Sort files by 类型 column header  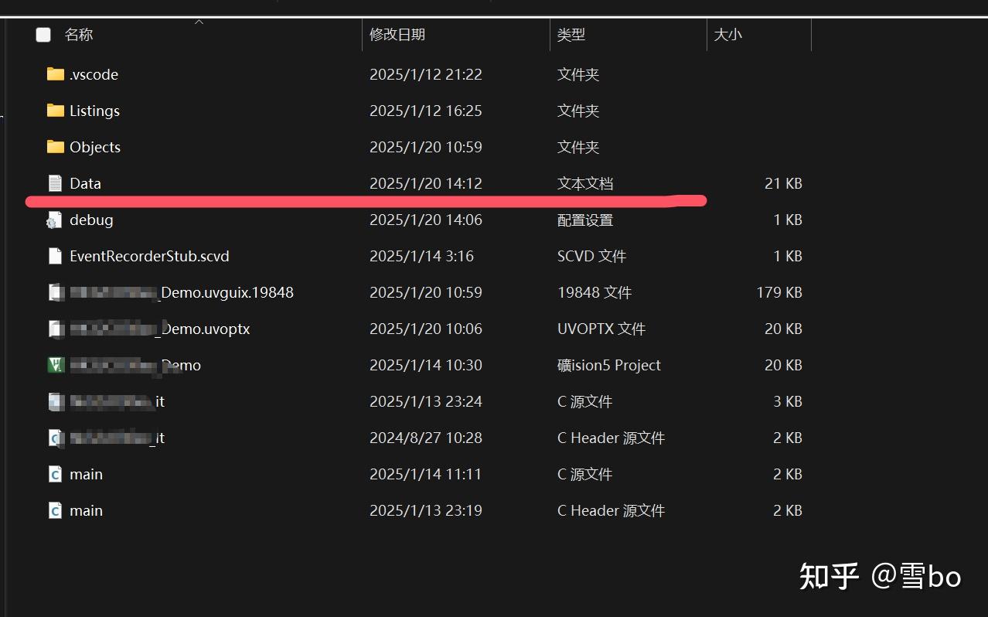click(x=571, y=35)
